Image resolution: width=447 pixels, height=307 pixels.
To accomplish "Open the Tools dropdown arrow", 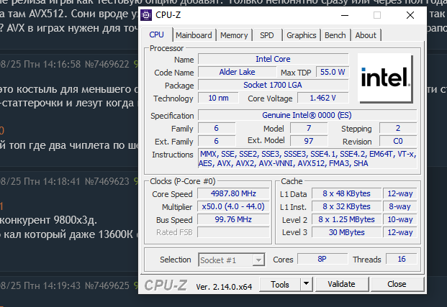I will tap(307, 284).
